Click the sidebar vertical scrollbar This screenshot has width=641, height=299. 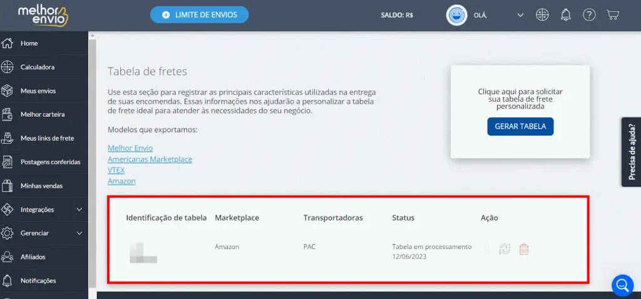click(93, 163)
